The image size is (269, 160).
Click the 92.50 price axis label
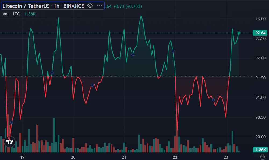pyautogui.click(x=260, y=39)
